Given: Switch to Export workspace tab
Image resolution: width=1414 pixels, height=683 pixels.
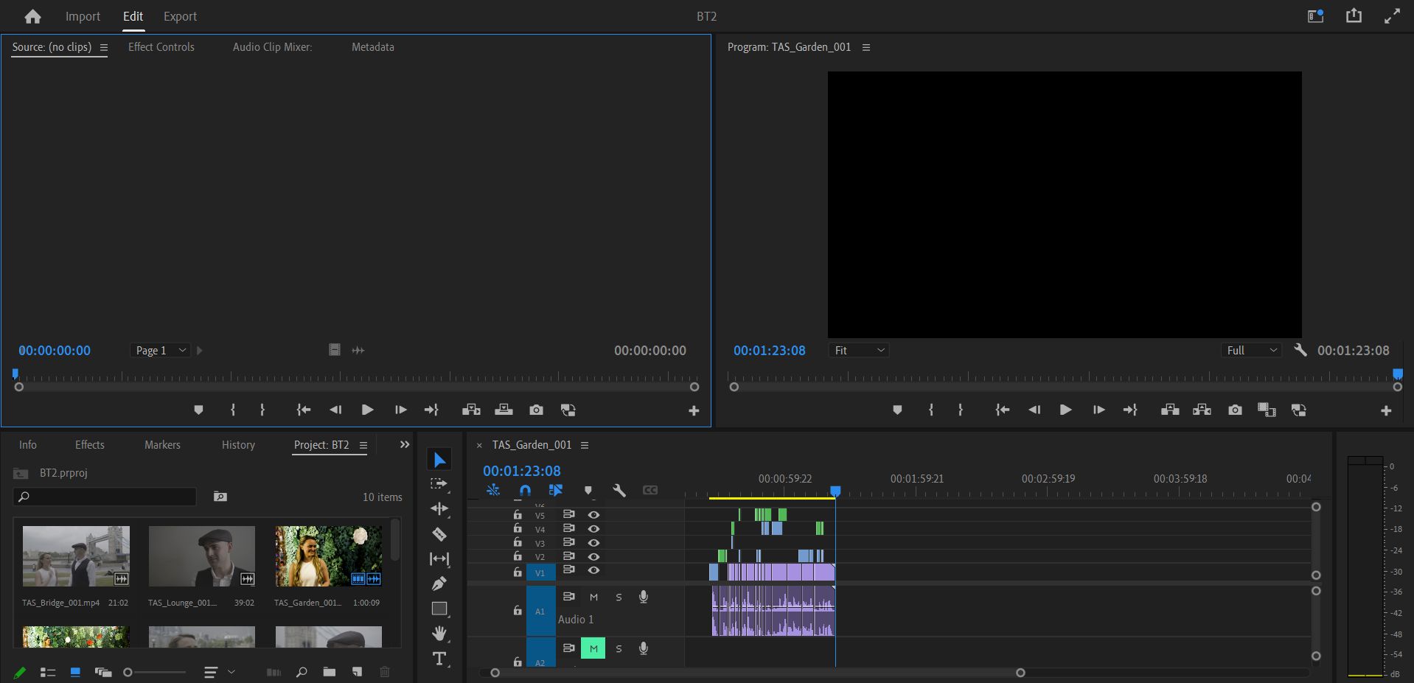Looking at the screenshot, I should [x=180, y=16].
